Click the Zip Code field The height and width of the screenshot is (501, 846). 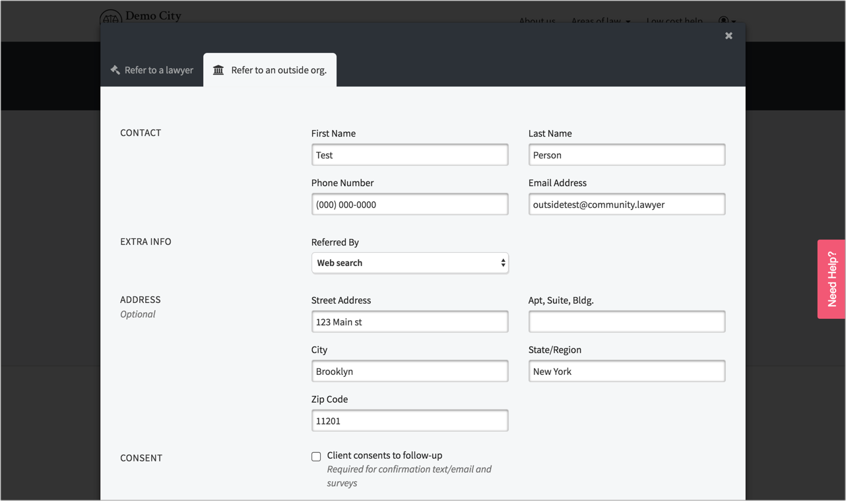click(410, 421)
